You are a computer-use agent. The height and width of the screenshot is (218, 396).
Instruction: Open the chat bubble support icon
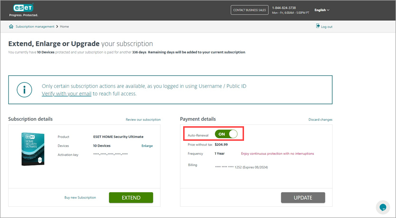coord(383,207)
